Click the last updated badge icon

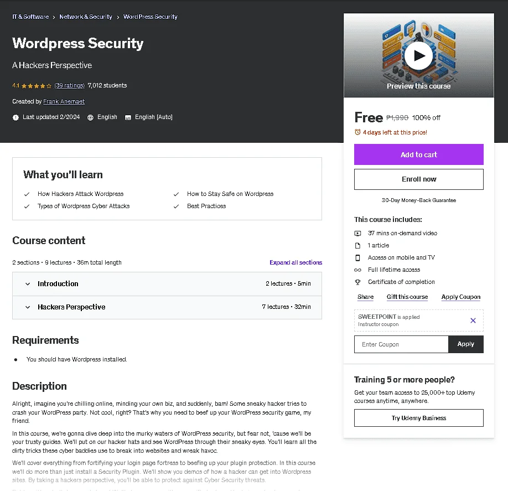point(15,117)
